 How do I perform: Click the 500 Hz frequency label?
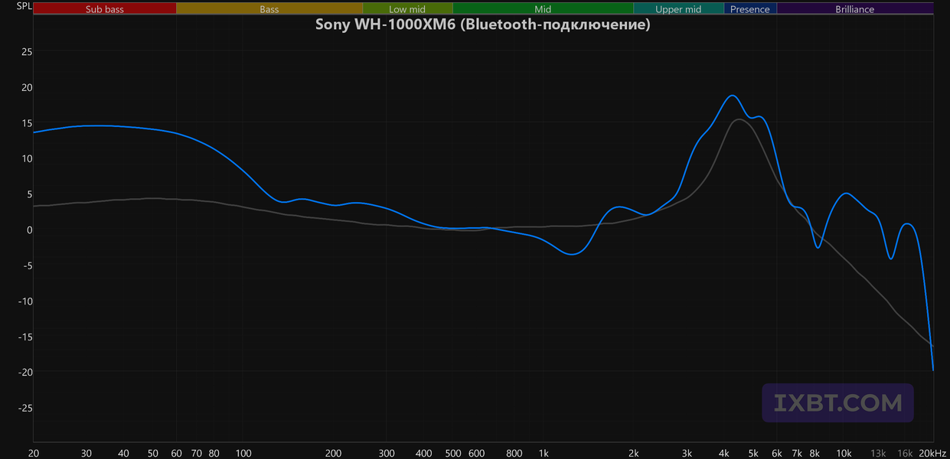click(452, 453)
